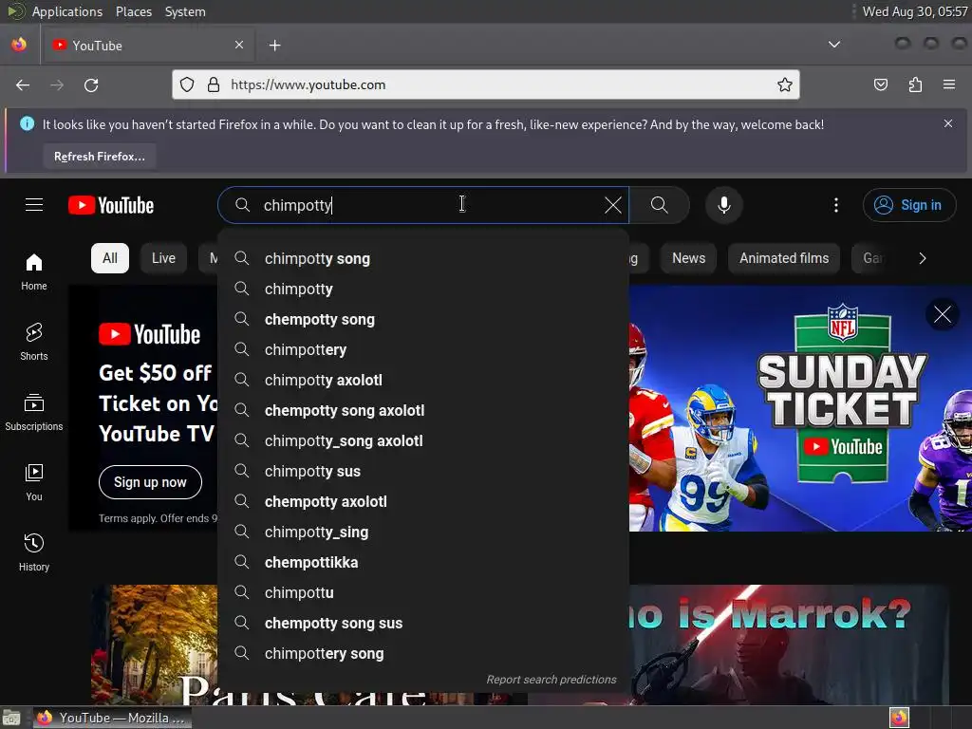Choose the 'chimpotty_sing' suggestion
Image resolution: width=972 pixels, height=729 pixels.
(x=423, y=532)
